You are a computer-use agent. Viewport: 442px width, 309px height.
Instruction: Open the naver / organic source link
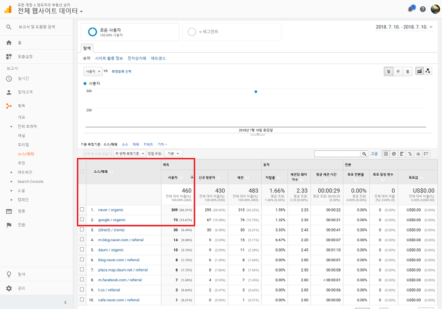point(110,210)
